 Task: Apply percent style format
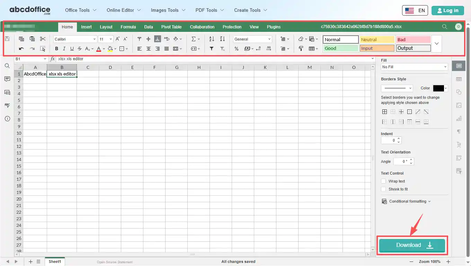237,49
